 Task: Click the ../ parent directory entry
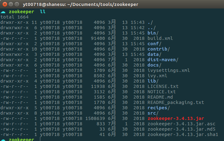pyautogui.click(x=152, y=28)
